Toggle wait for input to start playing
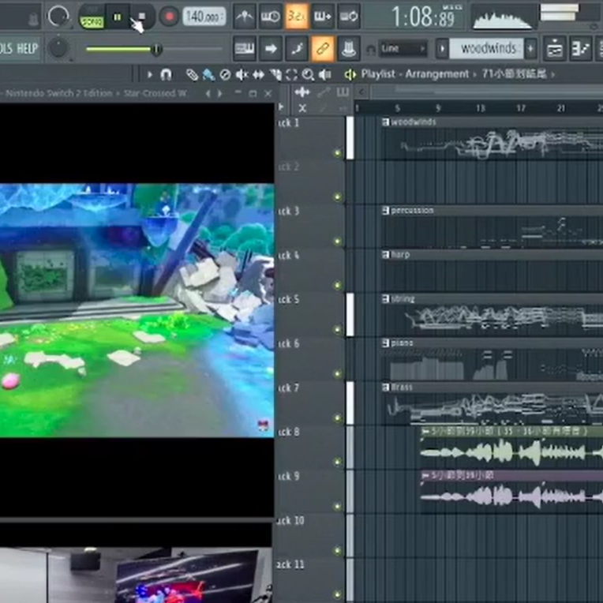Screen dimensions: 603x603 point(271,16)
